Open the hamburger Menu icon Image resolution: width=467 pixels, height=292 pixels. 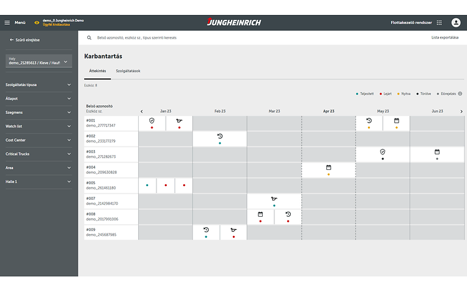click(7, 22)
